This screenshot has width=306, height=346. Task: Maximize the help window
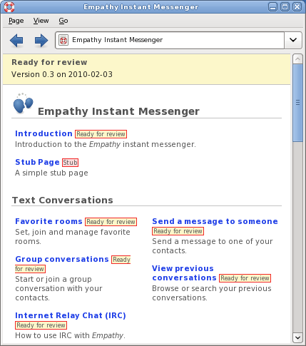click(x=285, y=7)
